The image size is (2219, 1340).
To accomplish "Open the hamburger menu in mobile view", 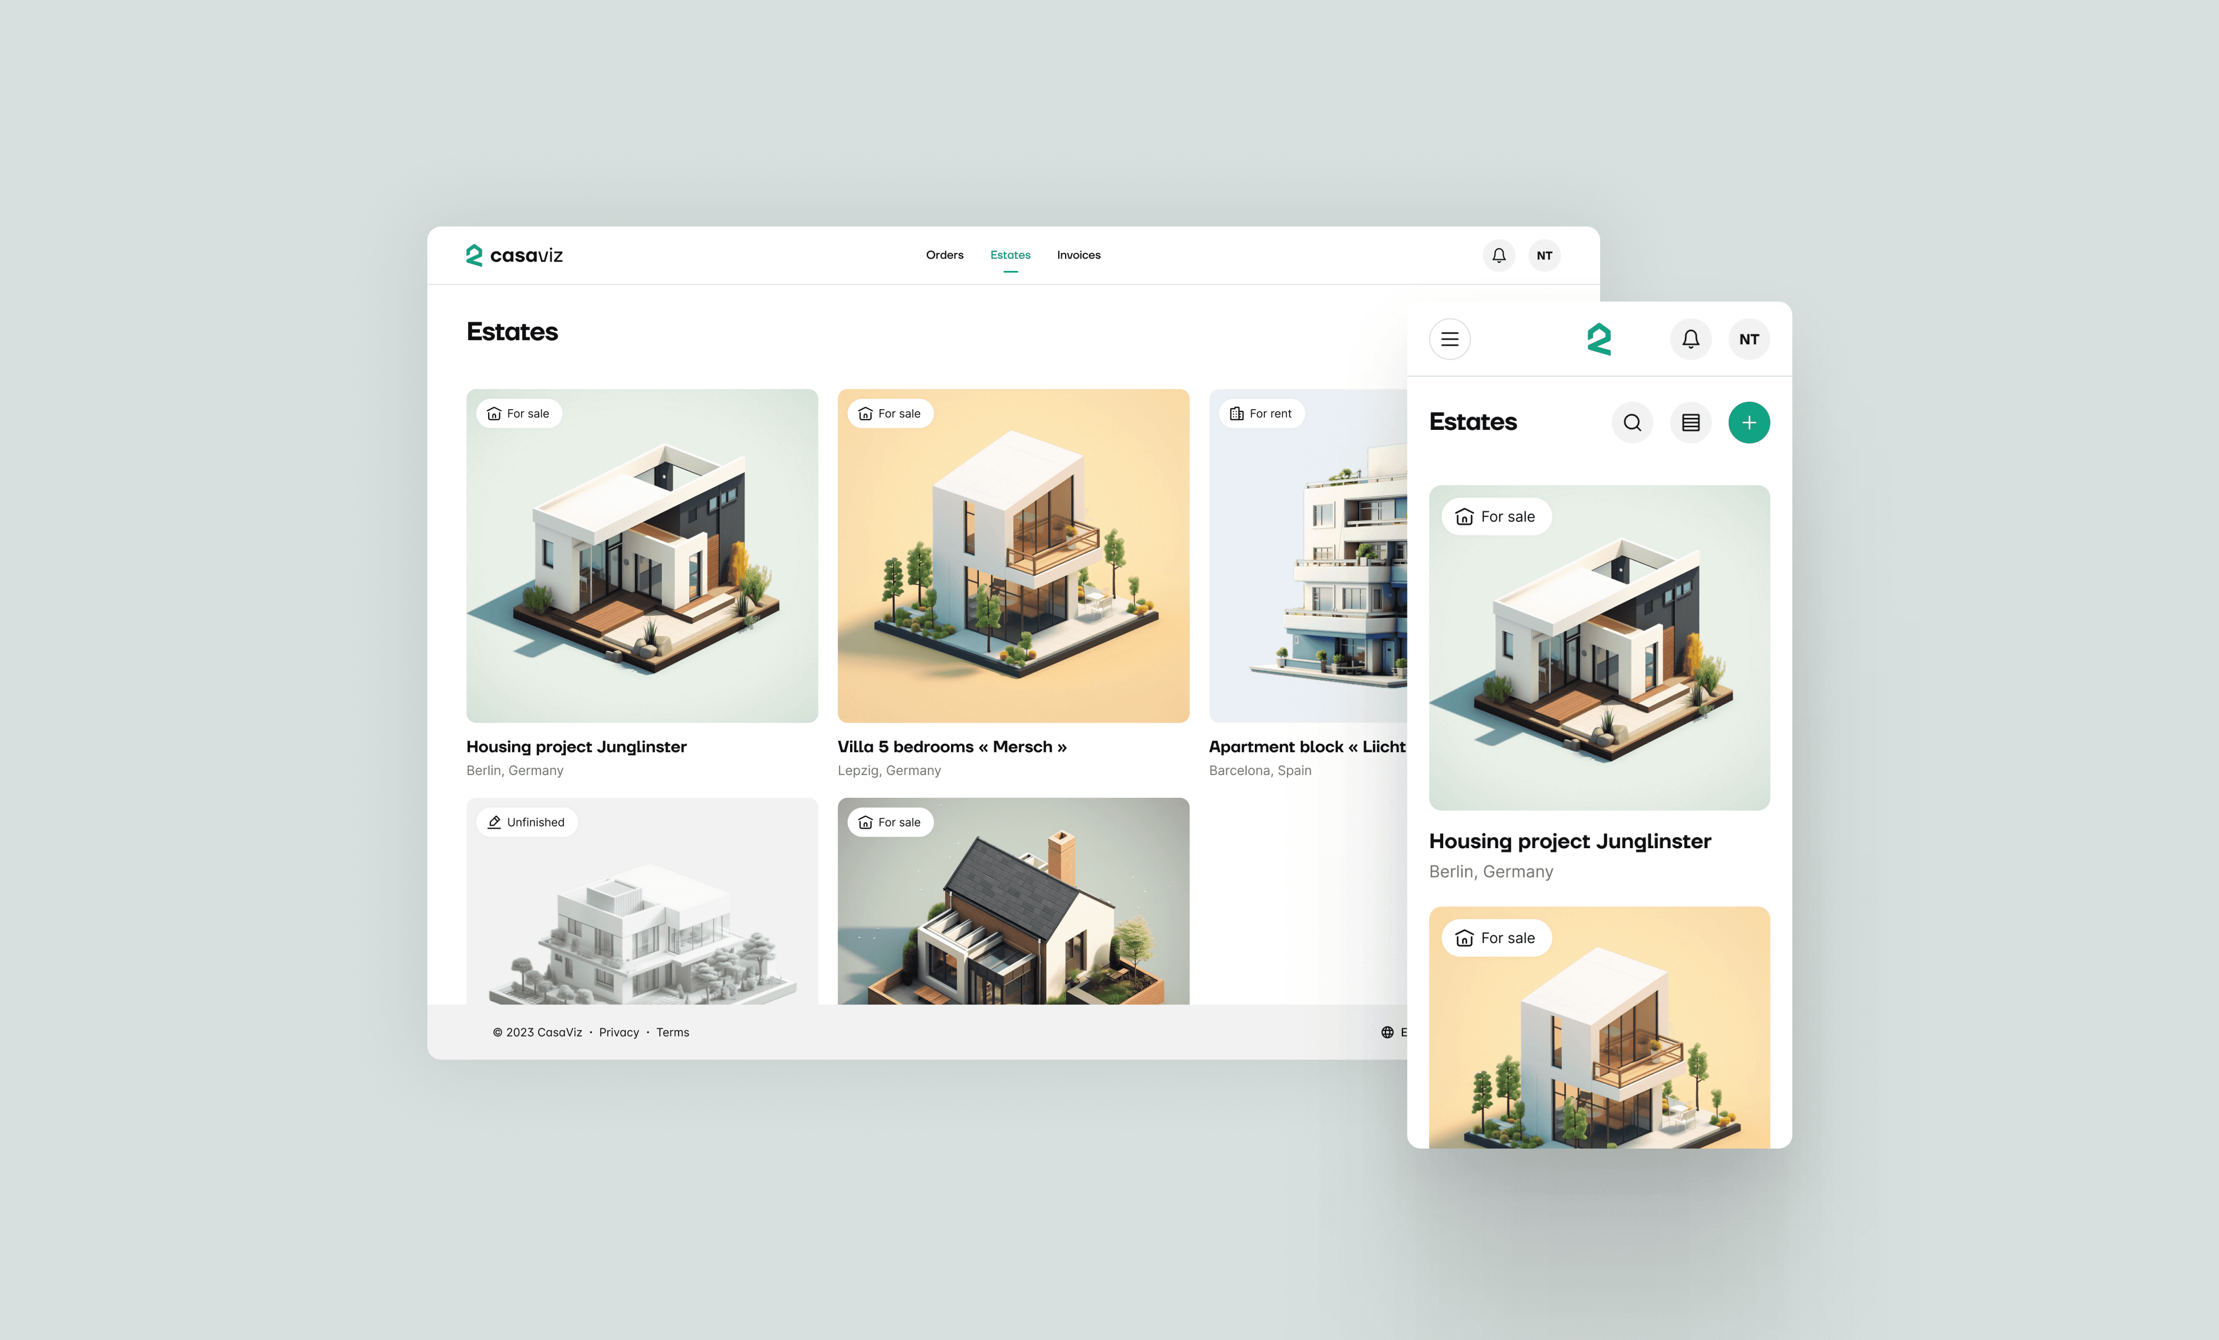I will pos(1449,340).
